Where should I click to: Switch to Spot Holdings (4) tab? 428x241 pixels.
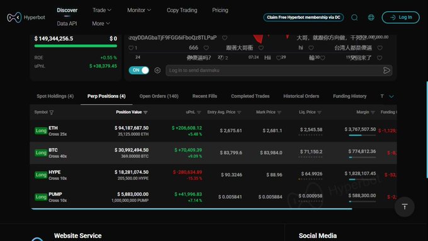click(x=55, y=96)
